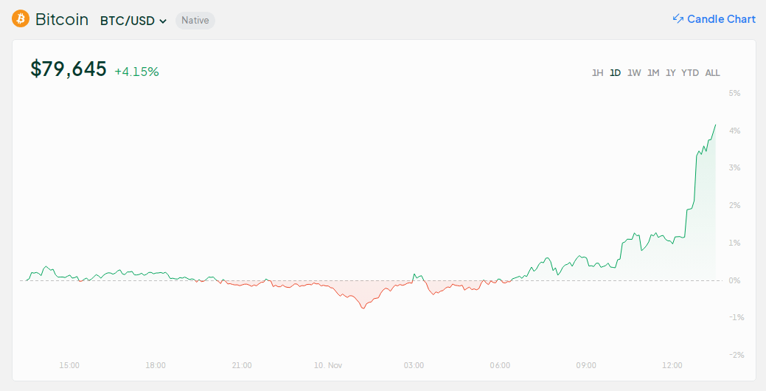
Task: Select the 1M time range
Action: click(x=653, y=73)
